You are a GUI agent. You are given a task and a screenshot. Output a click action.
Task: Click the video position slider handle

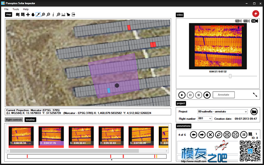230,76
